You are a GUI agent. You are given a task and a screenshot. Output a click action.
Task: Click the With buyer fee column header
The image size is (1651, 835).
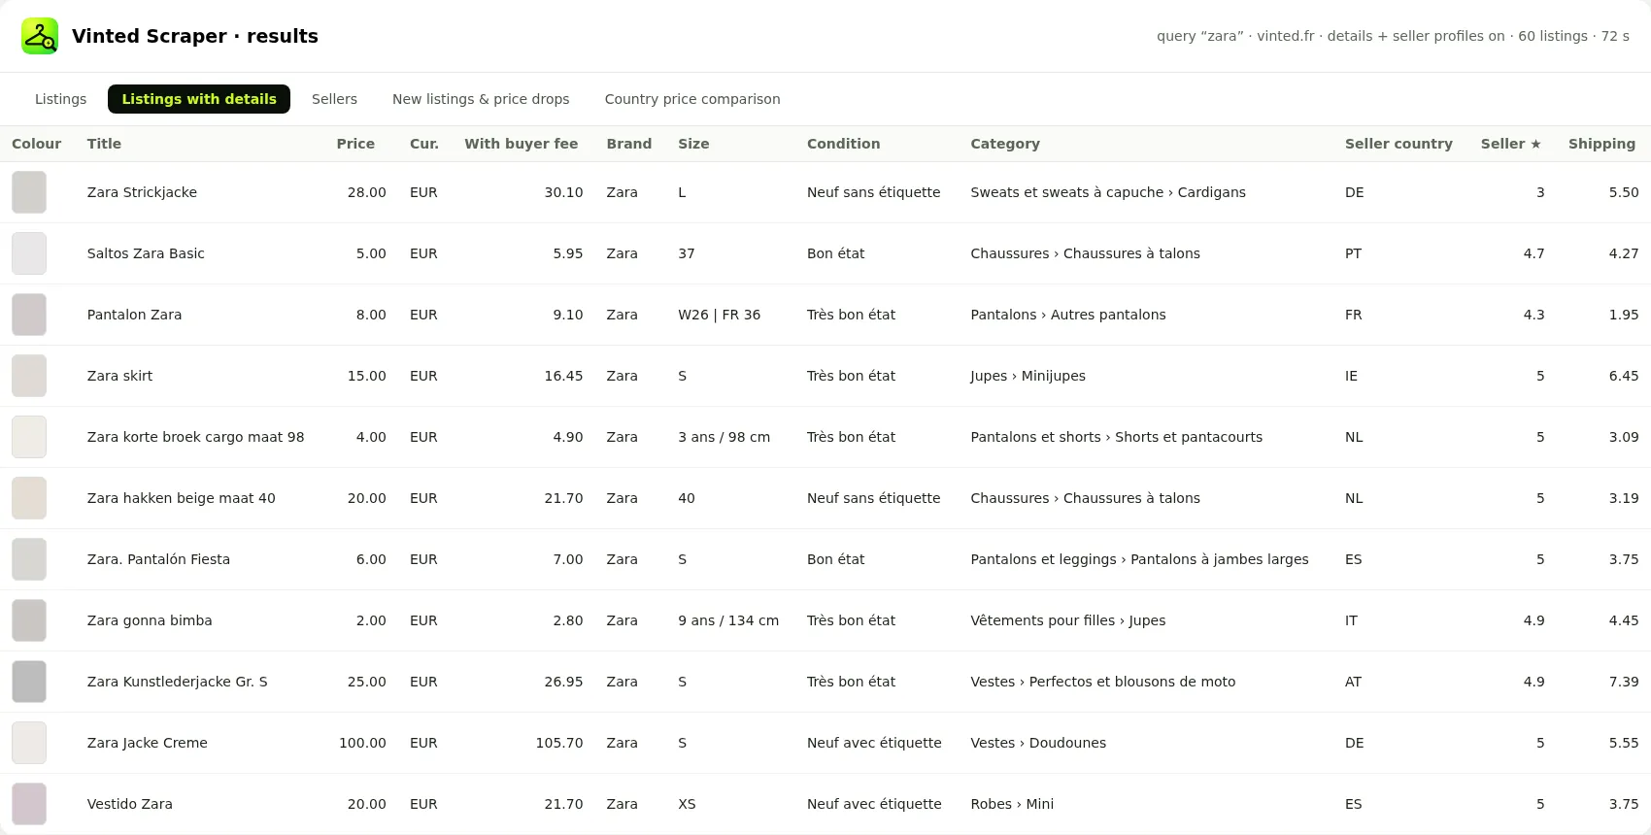(522, 144)
